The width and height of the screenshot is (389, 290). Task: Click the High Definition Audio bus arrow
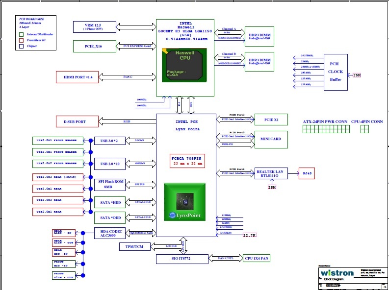[141, 233]
